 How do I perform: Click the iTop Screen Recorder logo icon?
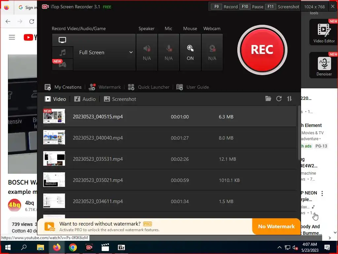(45, 7)
